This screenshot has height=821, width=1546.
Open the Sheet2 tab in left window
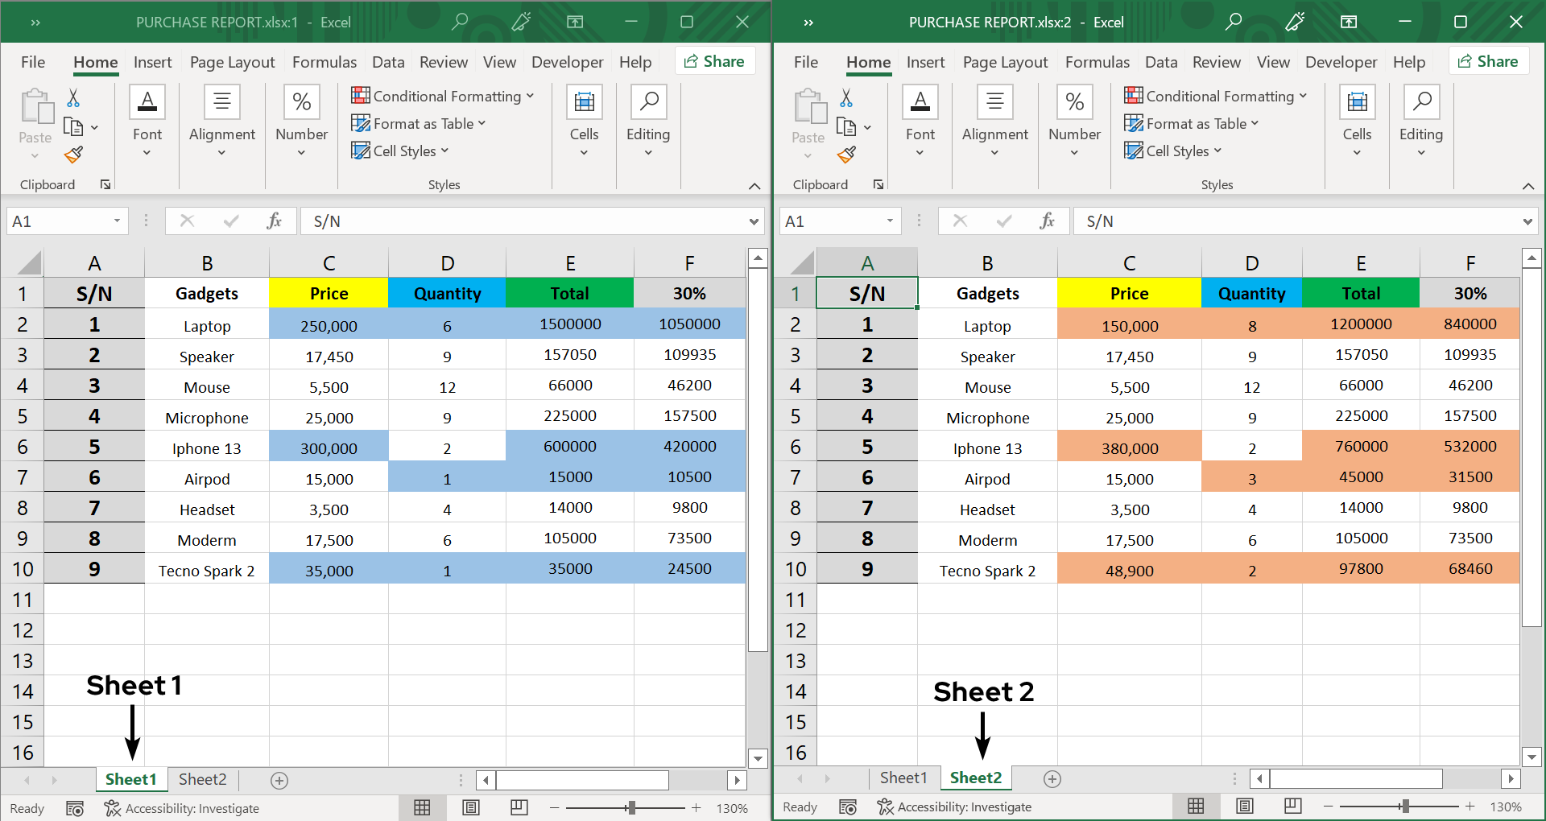(x=202, y=779)
